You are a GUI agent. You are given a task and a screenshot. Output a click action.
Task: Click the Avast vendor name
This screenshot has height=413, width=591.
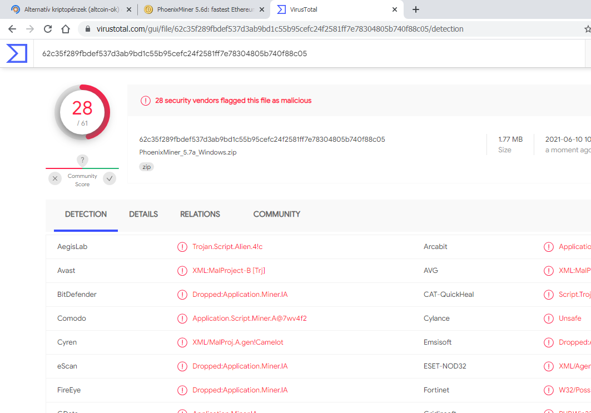click(66, 271)
